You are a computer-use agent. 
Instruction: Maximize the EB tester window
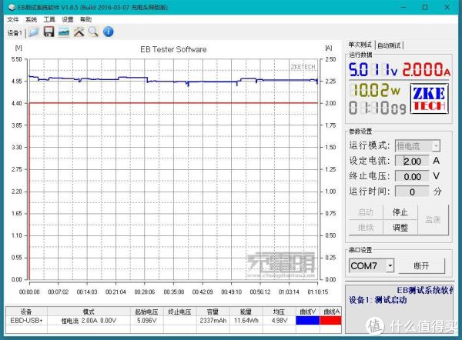coord(425,7)
